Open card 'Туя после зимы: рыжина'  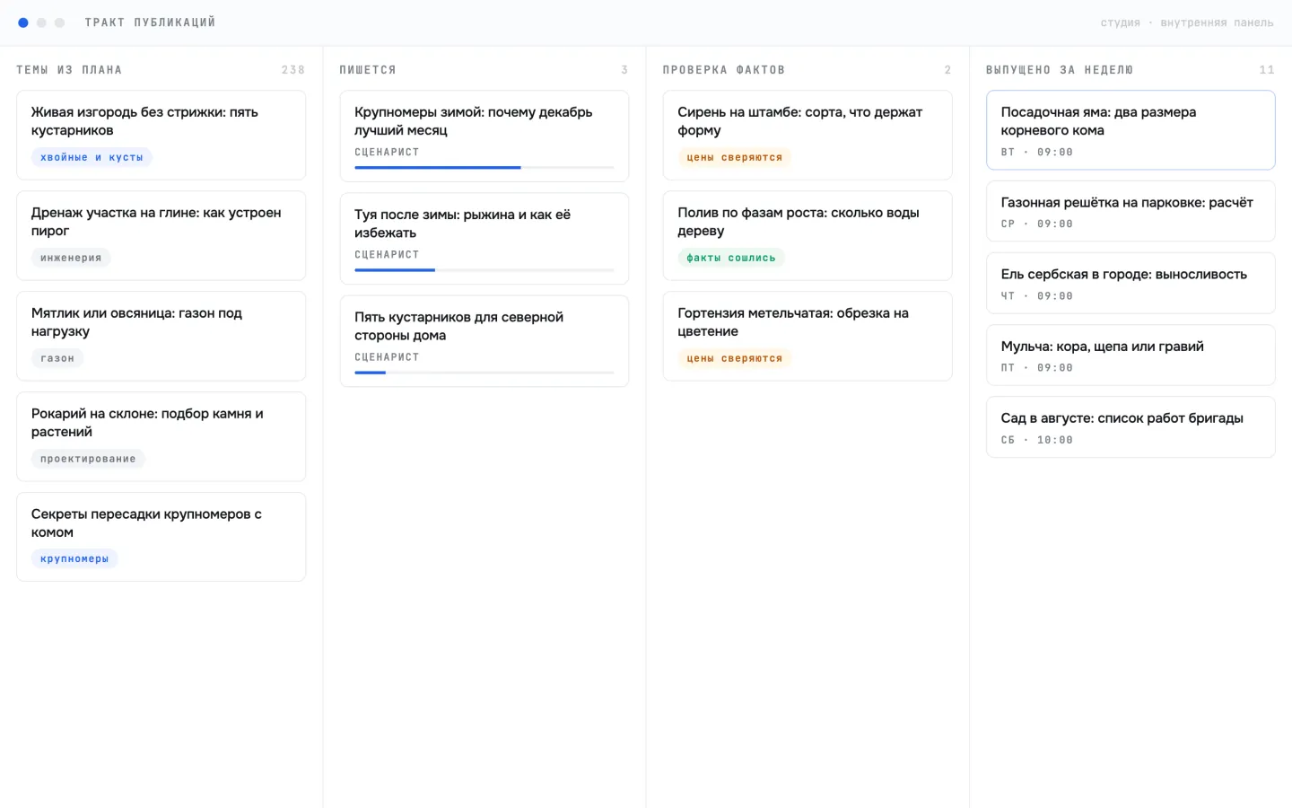point(484,238)
